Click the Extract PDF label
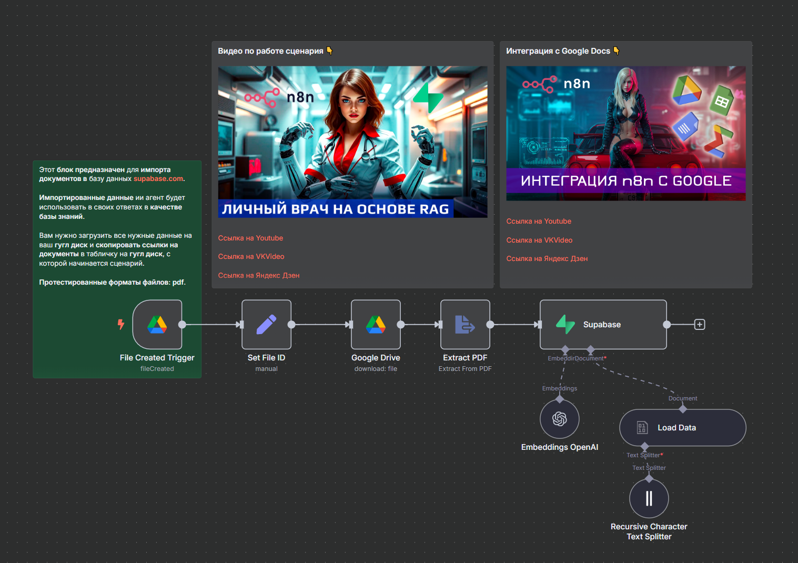 (466, 358)
